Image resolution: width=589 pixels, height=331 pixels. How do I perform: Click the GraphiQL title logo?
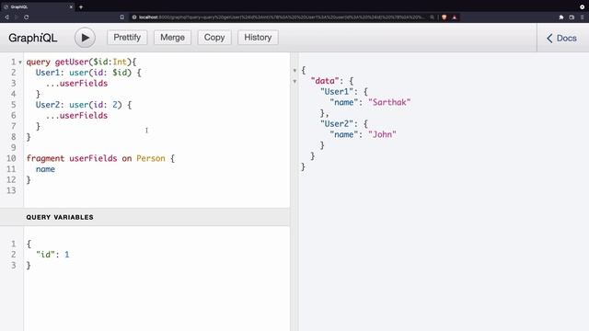click(x=33, y=38)
